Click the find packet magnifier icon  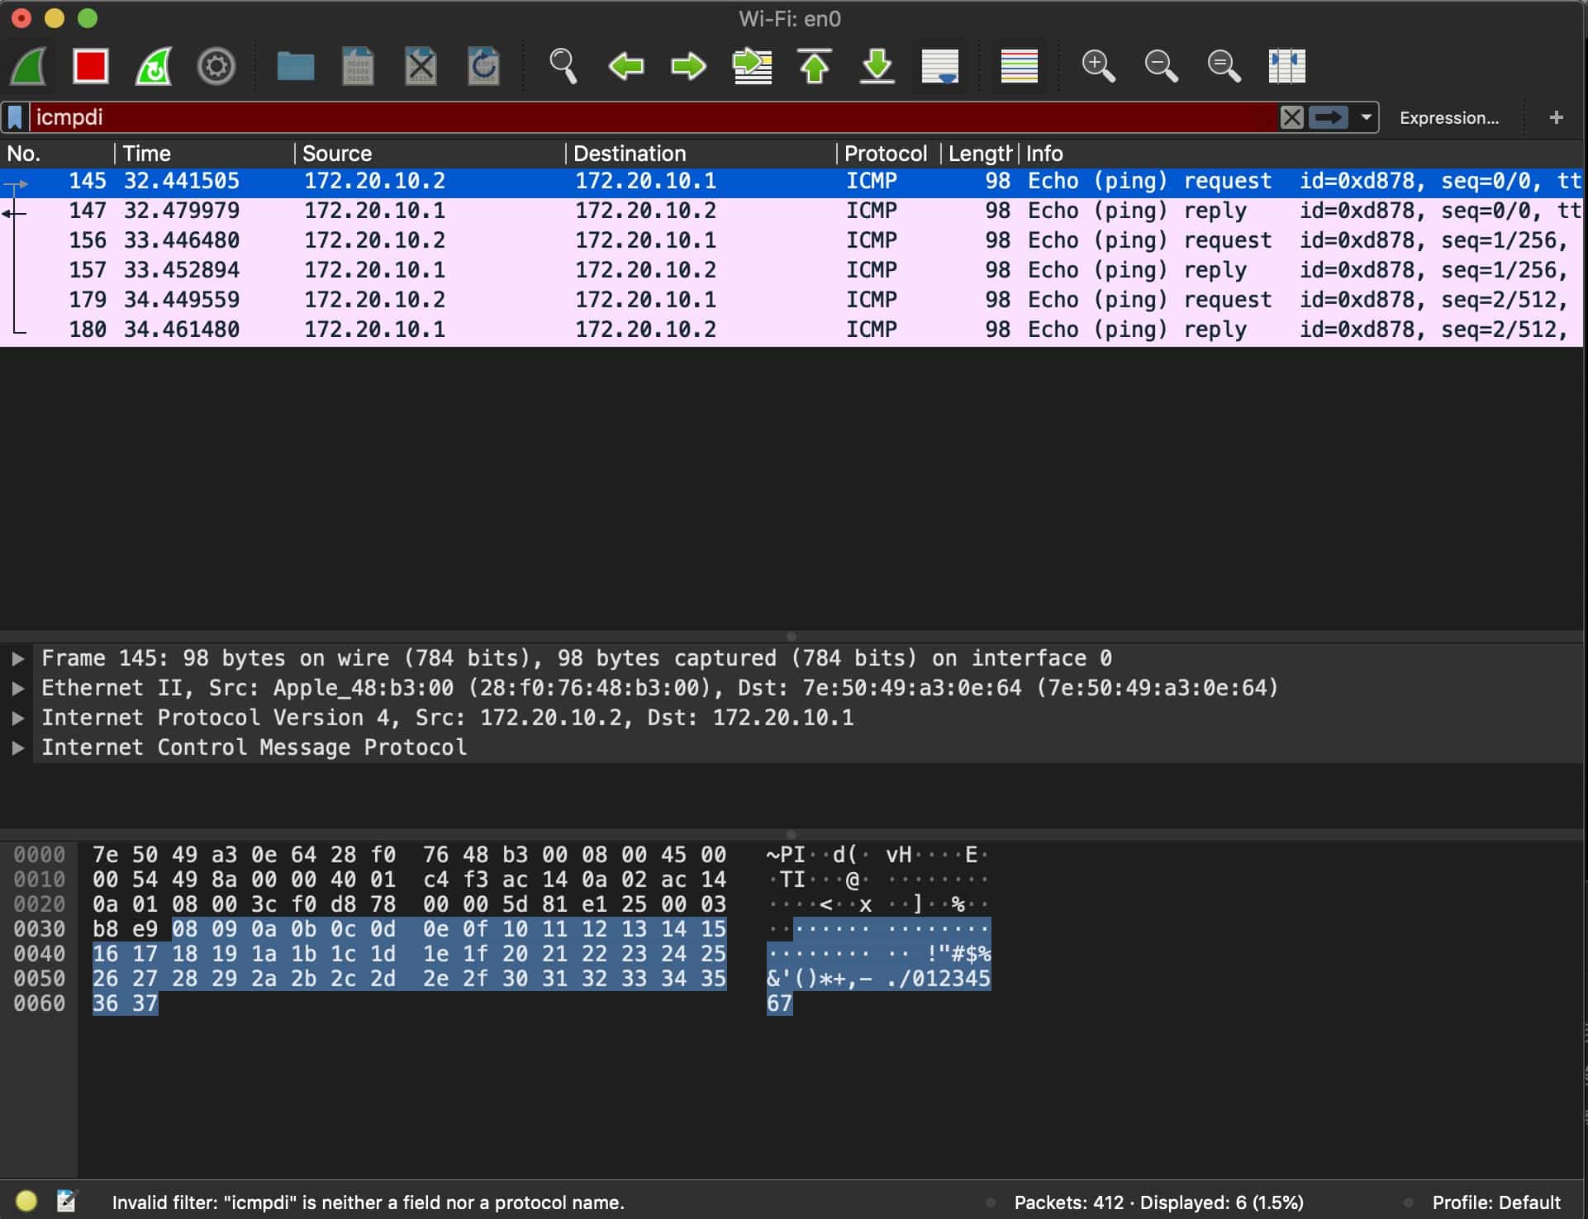click(563, 65)
